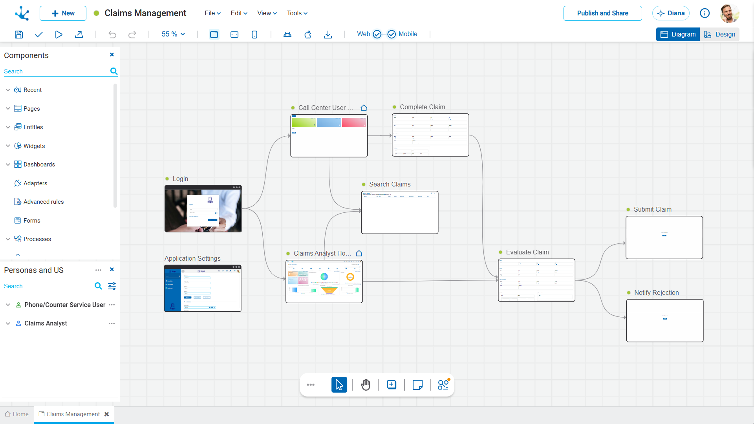Image resolution: width=754 pixels, height=424 pixels.
Task: Open Personas filter settings icon
Action: coord(112,286)
